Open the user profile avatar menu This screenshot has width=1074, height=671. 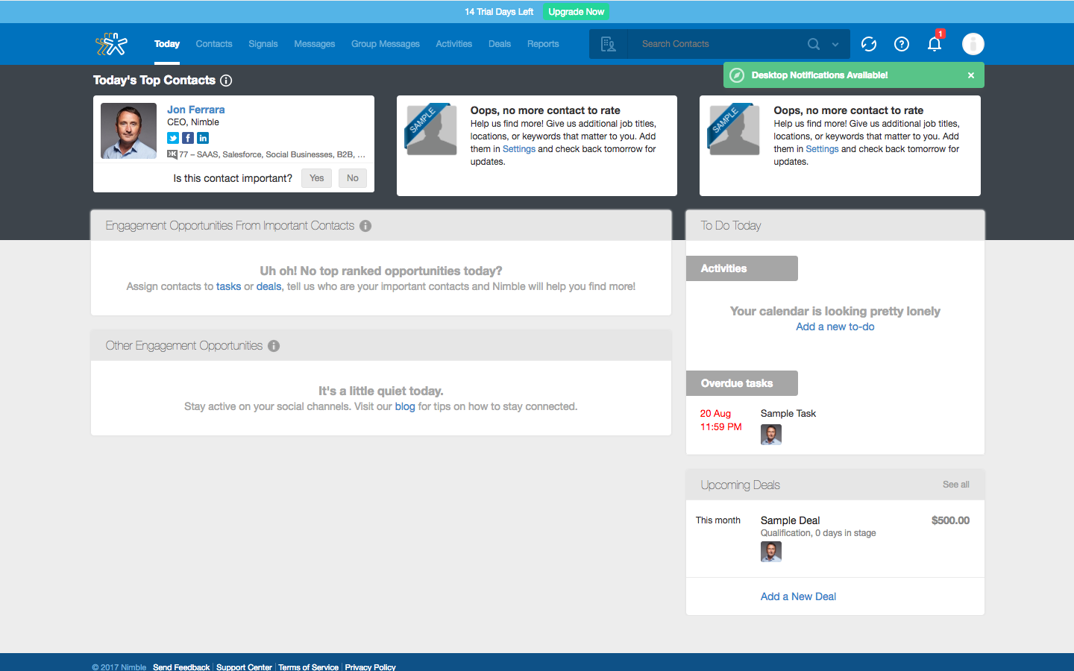pos(973,44)
